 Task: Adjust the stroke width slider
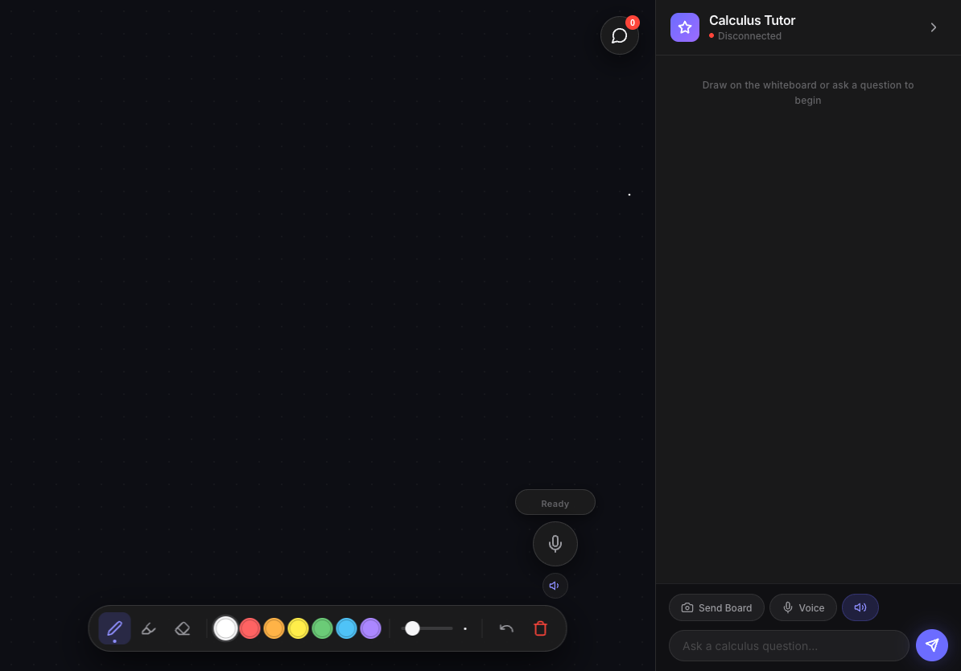point(429,628)
